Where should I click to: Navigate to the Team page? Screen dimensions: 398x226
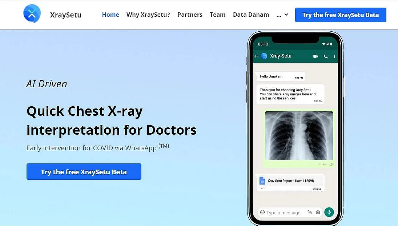point(217,15)
